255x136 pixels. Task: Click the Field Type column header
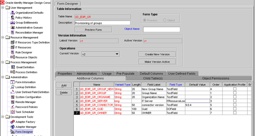click(176, 85)
